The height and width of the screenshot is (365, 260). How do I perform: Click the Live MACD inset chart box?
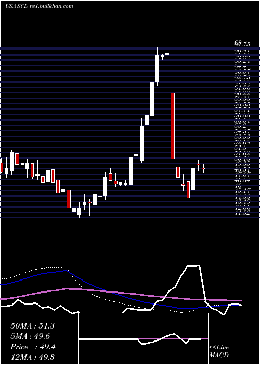coord(143,339)
